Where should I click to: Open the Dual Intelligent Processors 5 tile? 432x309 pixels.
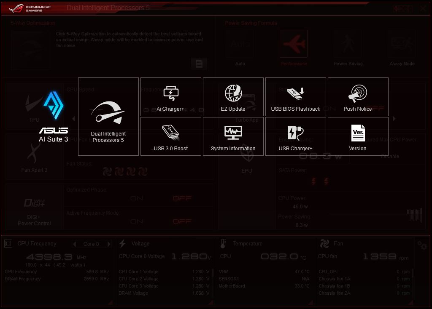[108, 117]
